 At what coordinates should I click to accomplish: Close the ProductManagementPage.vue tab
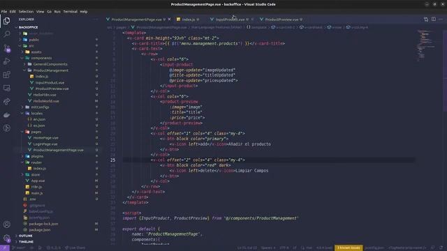169,20
